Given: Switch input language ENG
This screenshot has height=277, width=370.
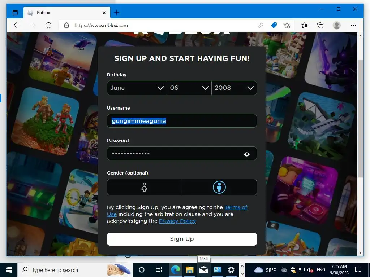Looking at the screenshot, I should coord(321,270).
